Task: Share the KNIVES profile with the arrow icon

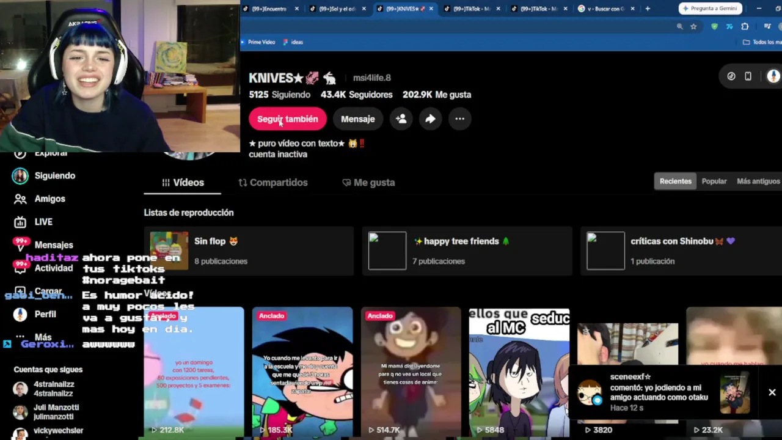Action: 431,119
